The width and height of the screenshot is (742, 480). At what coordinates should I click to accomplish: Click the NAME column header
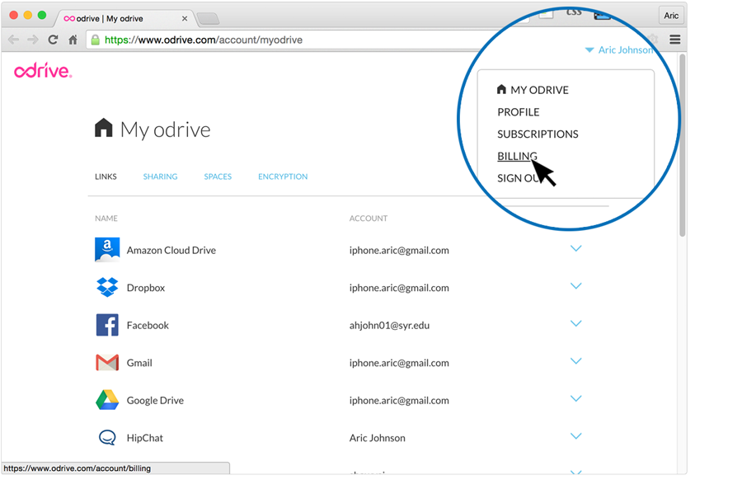click(106, 219)
